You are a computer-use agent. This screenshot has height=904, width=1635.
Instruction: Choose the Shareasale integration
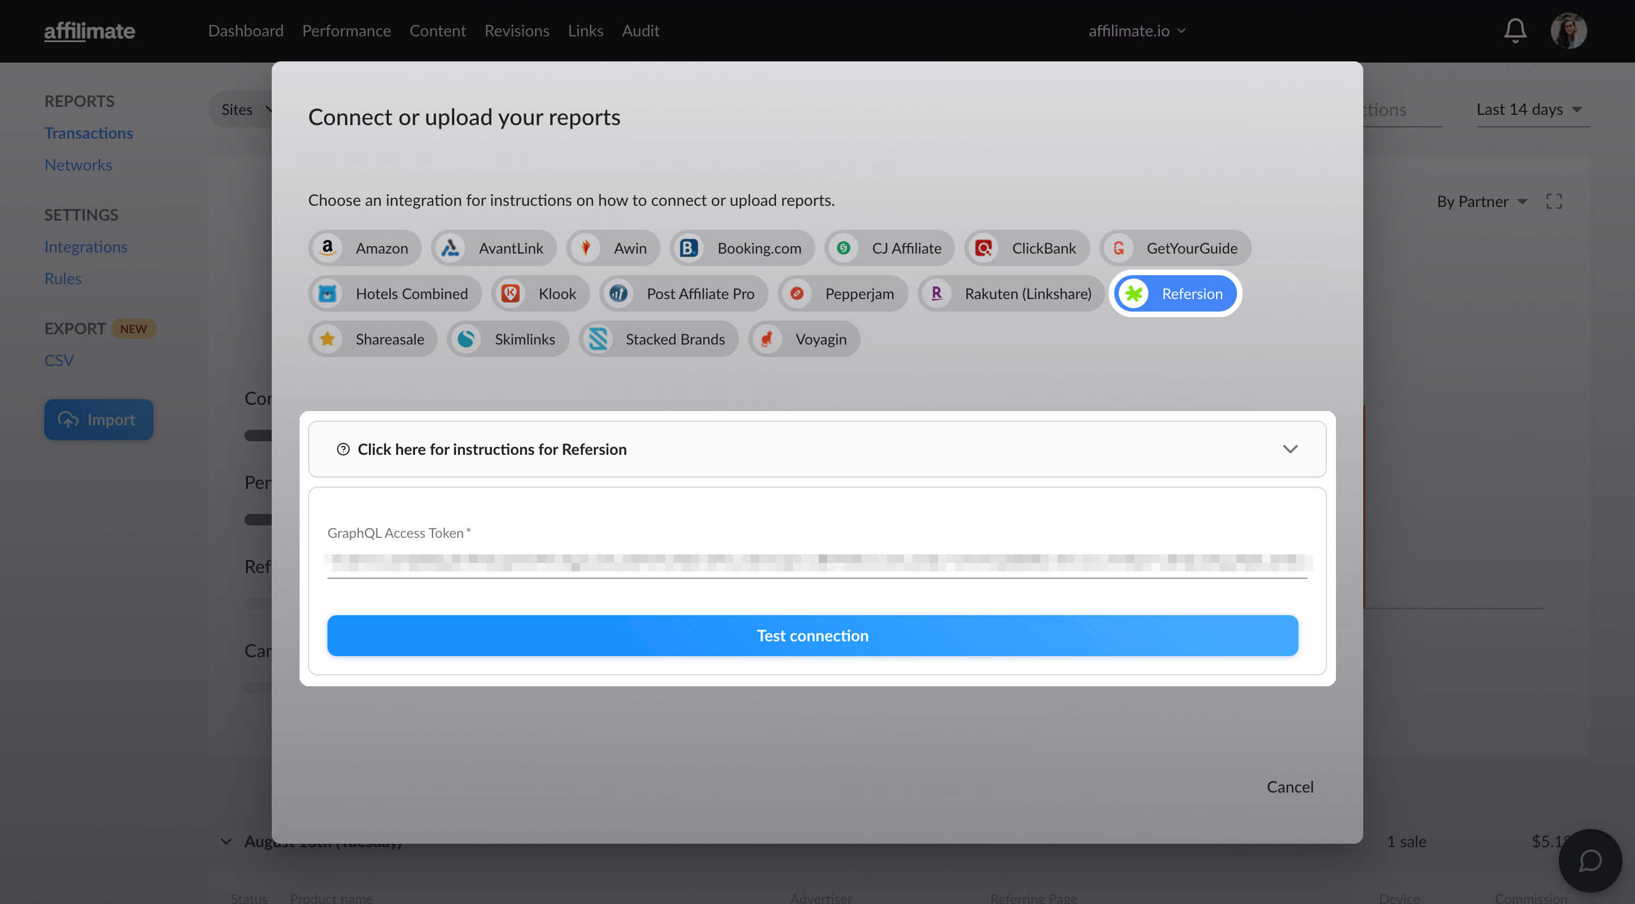point(373,339)
